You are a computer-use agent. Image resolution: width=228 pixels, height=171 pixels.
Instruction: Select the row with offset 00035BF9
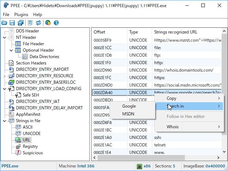tap(156, 40)
